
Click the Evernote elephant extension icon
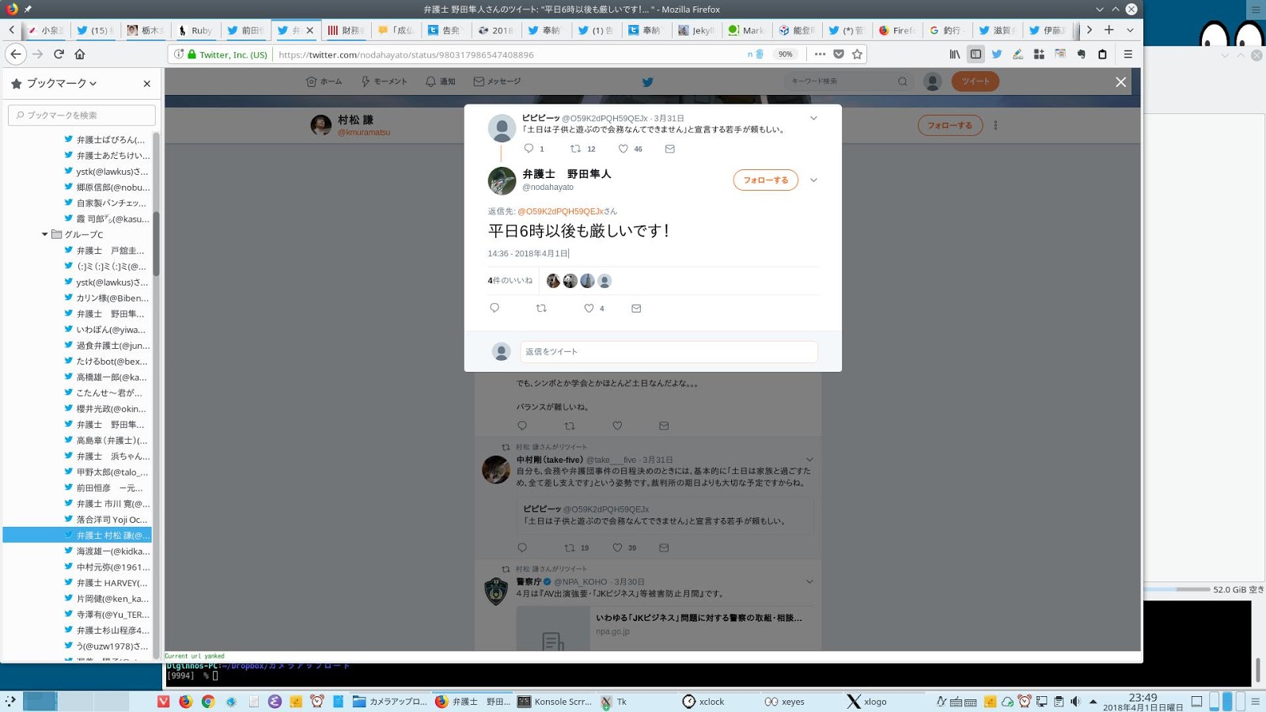1081,54
